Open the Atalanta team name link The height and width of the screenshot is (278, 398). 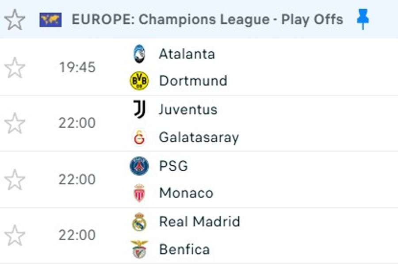187,54
